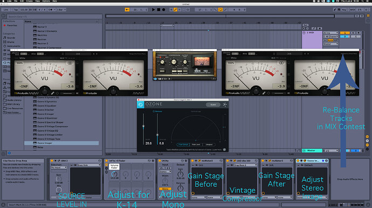Screen dimensions: 372x208
Task: Click left VU meter stereo link icon
Action: pos(70,63)
